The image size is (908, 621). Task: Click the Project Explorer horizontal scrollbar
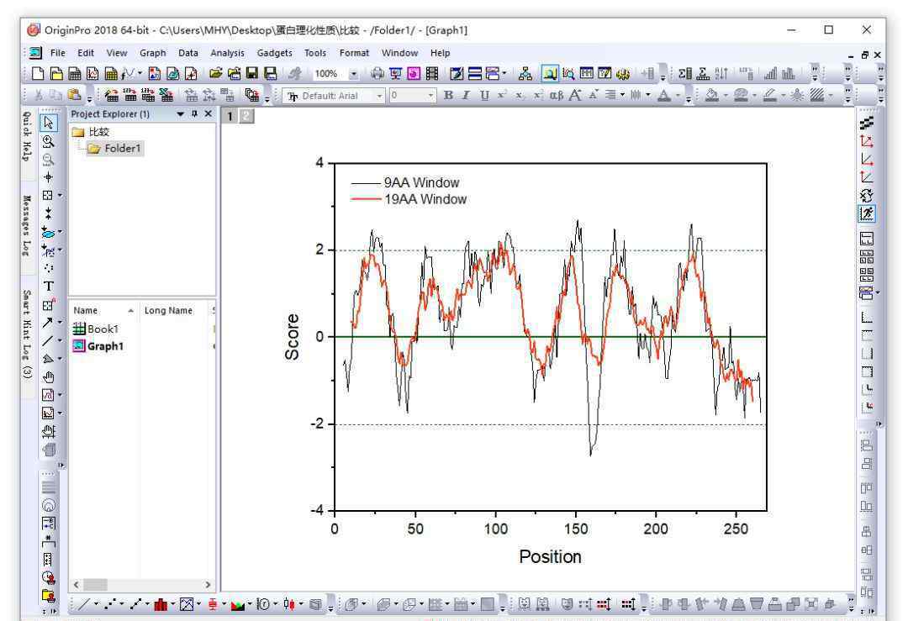(142, 585)
